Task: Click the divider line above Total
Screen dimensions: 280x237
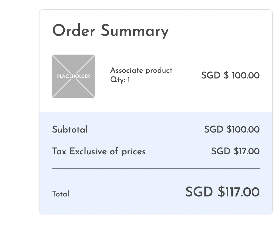Action: coord(156,169)
